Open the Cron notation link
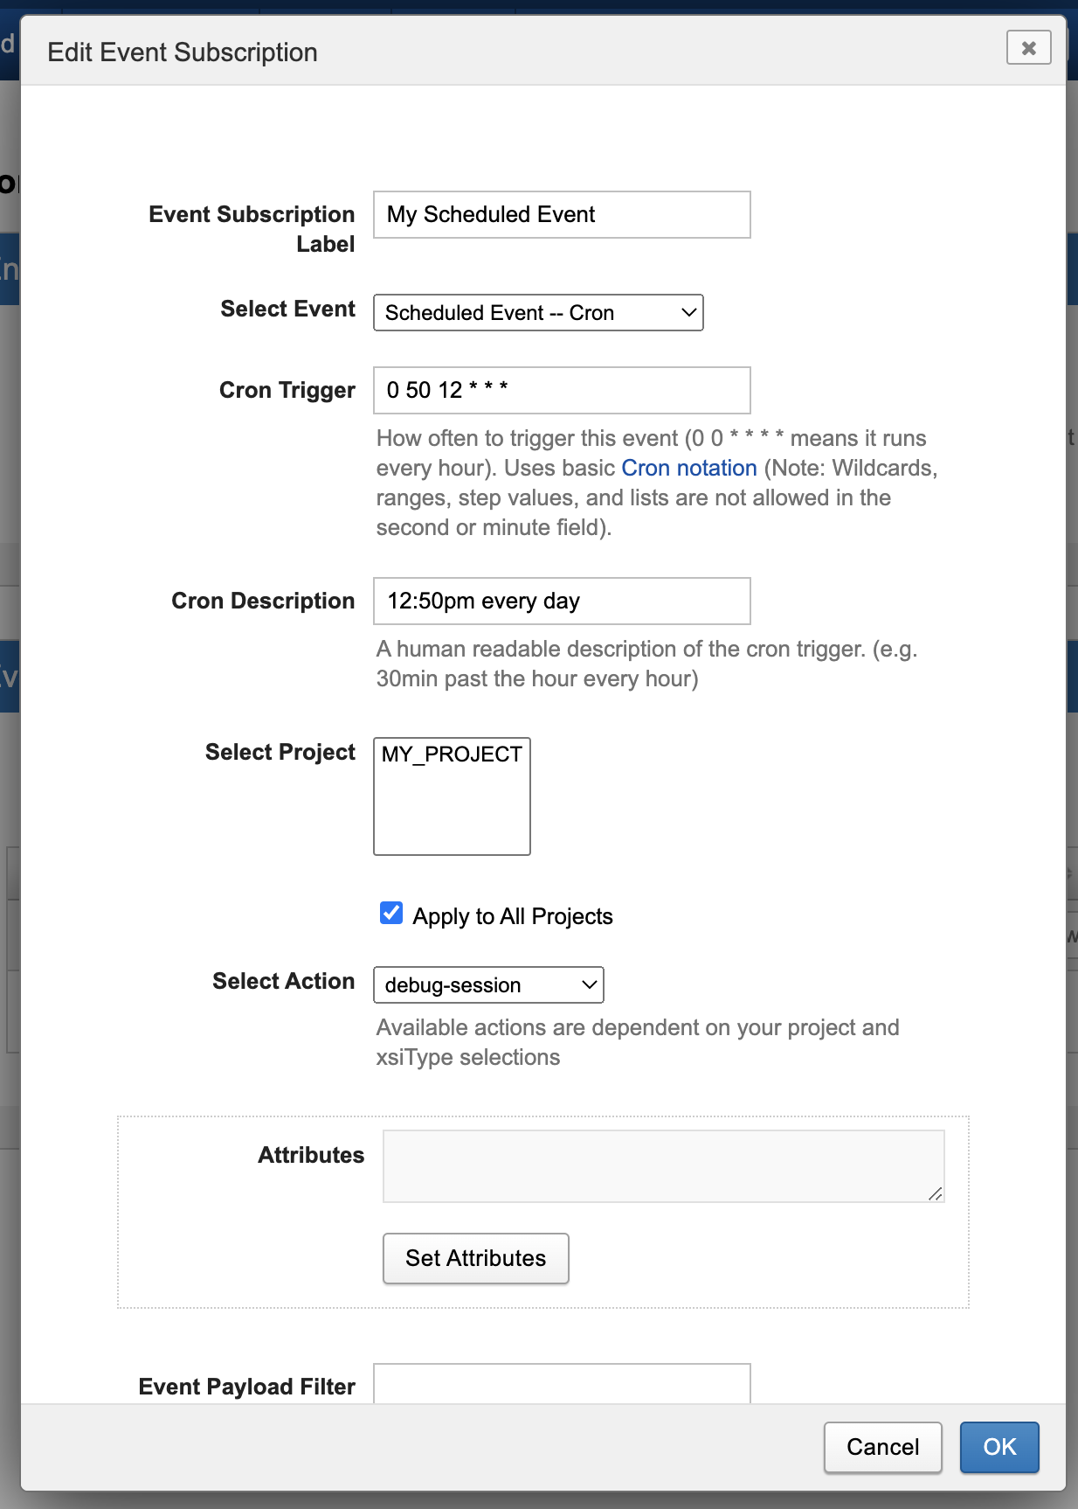The width and height of the screenshot is (1078, 1509). [x=688, y=469]
